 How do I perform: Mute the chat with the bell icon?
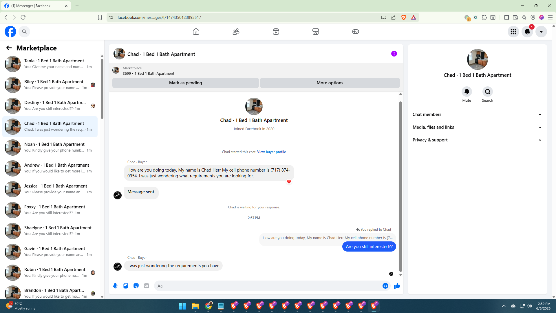[x=467, y=92]
